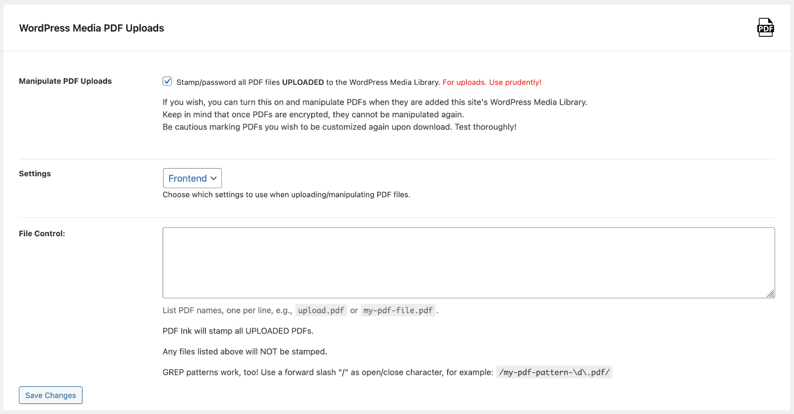Viewport: 794px width, 414px height.
Task: Click the /my-pdf-pattern-\d\.pdf/ GREP example
Action: coord(554,372)
